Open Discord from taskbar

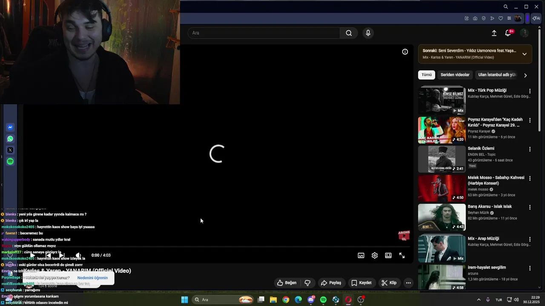tap(311, 300)
